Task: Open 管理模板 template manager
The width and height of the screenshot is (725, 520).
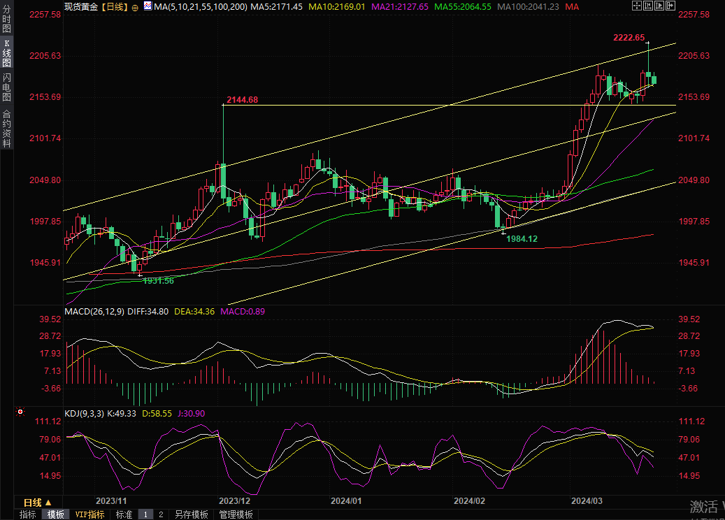Action: point(236,514)
